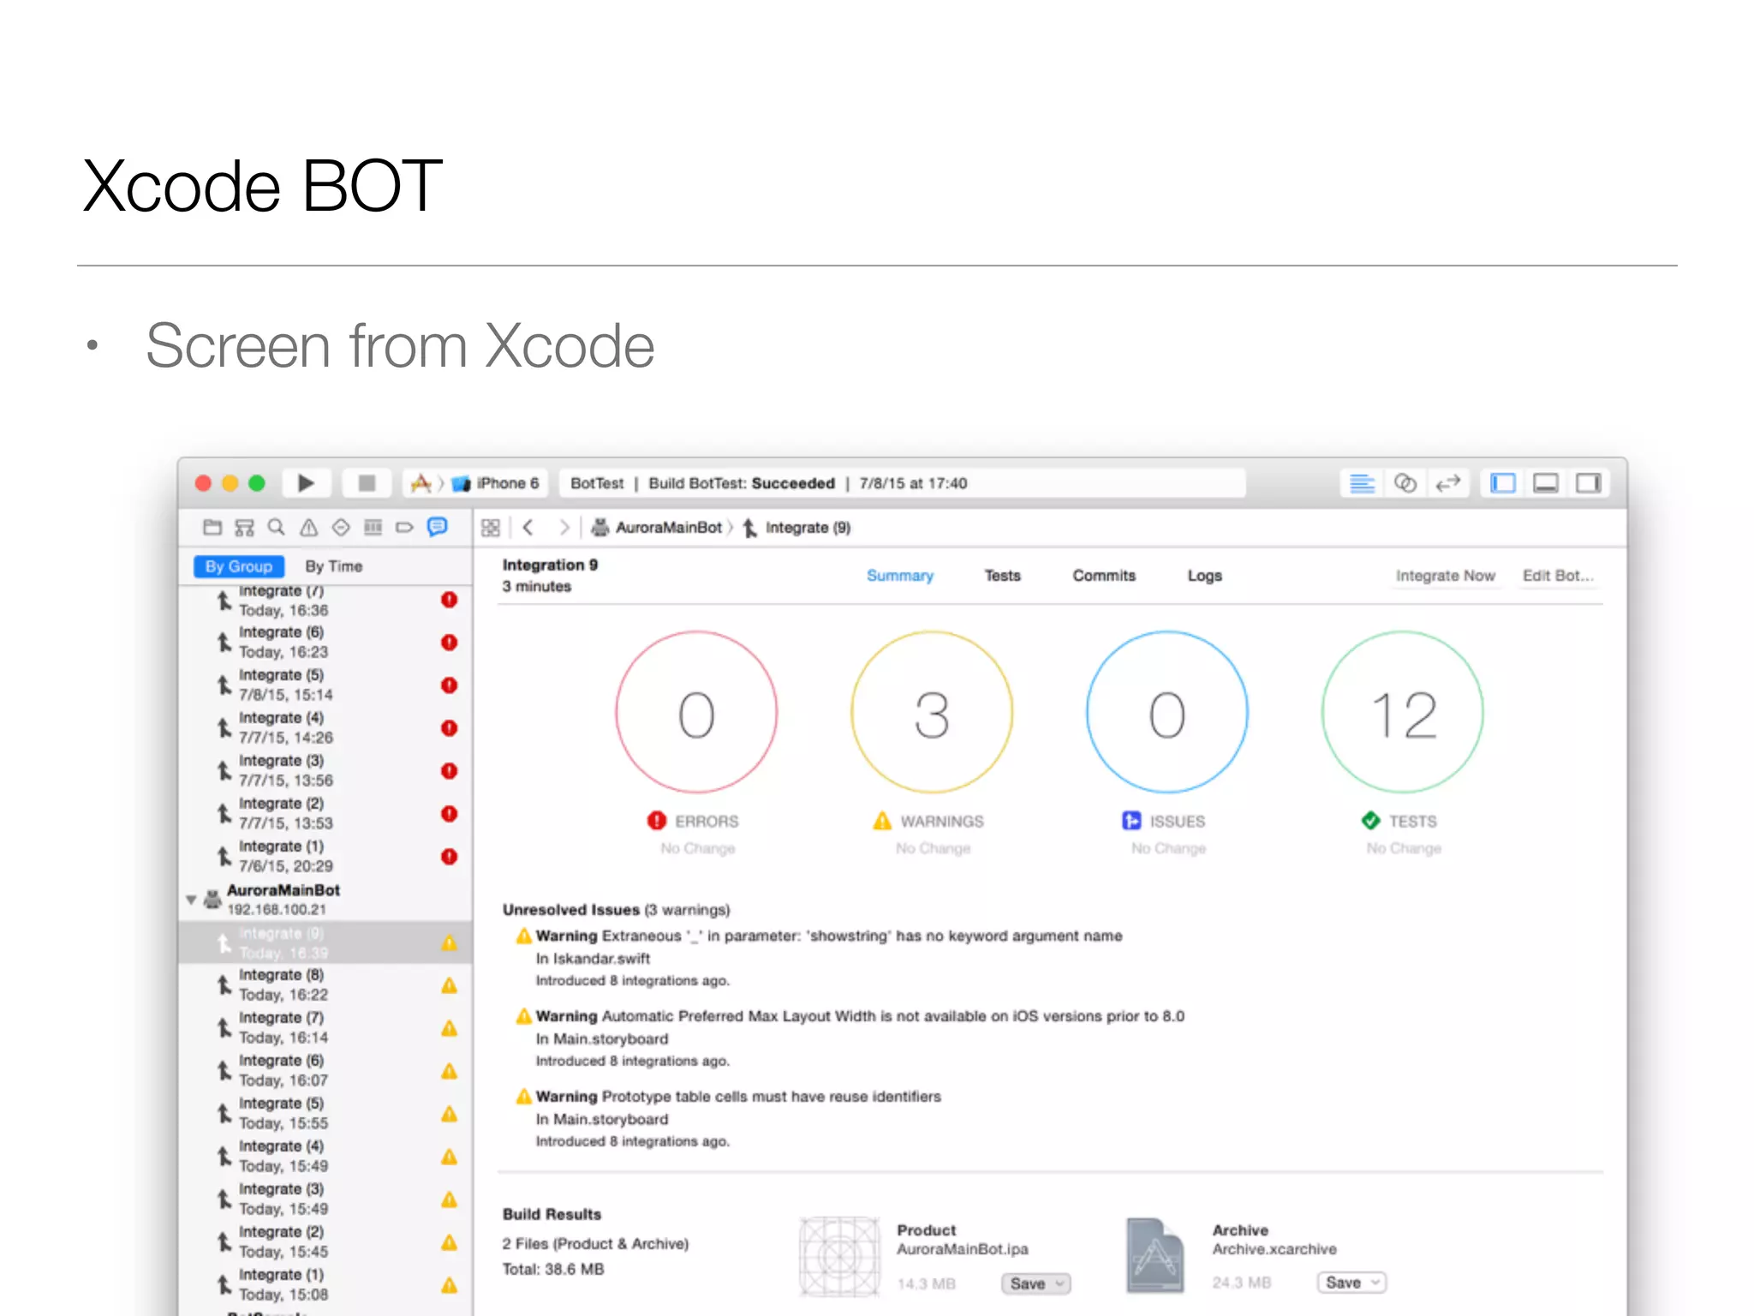Open the Symbol navigator icon
Viewport: 1754px width, 1316px height.
[244, 527]
